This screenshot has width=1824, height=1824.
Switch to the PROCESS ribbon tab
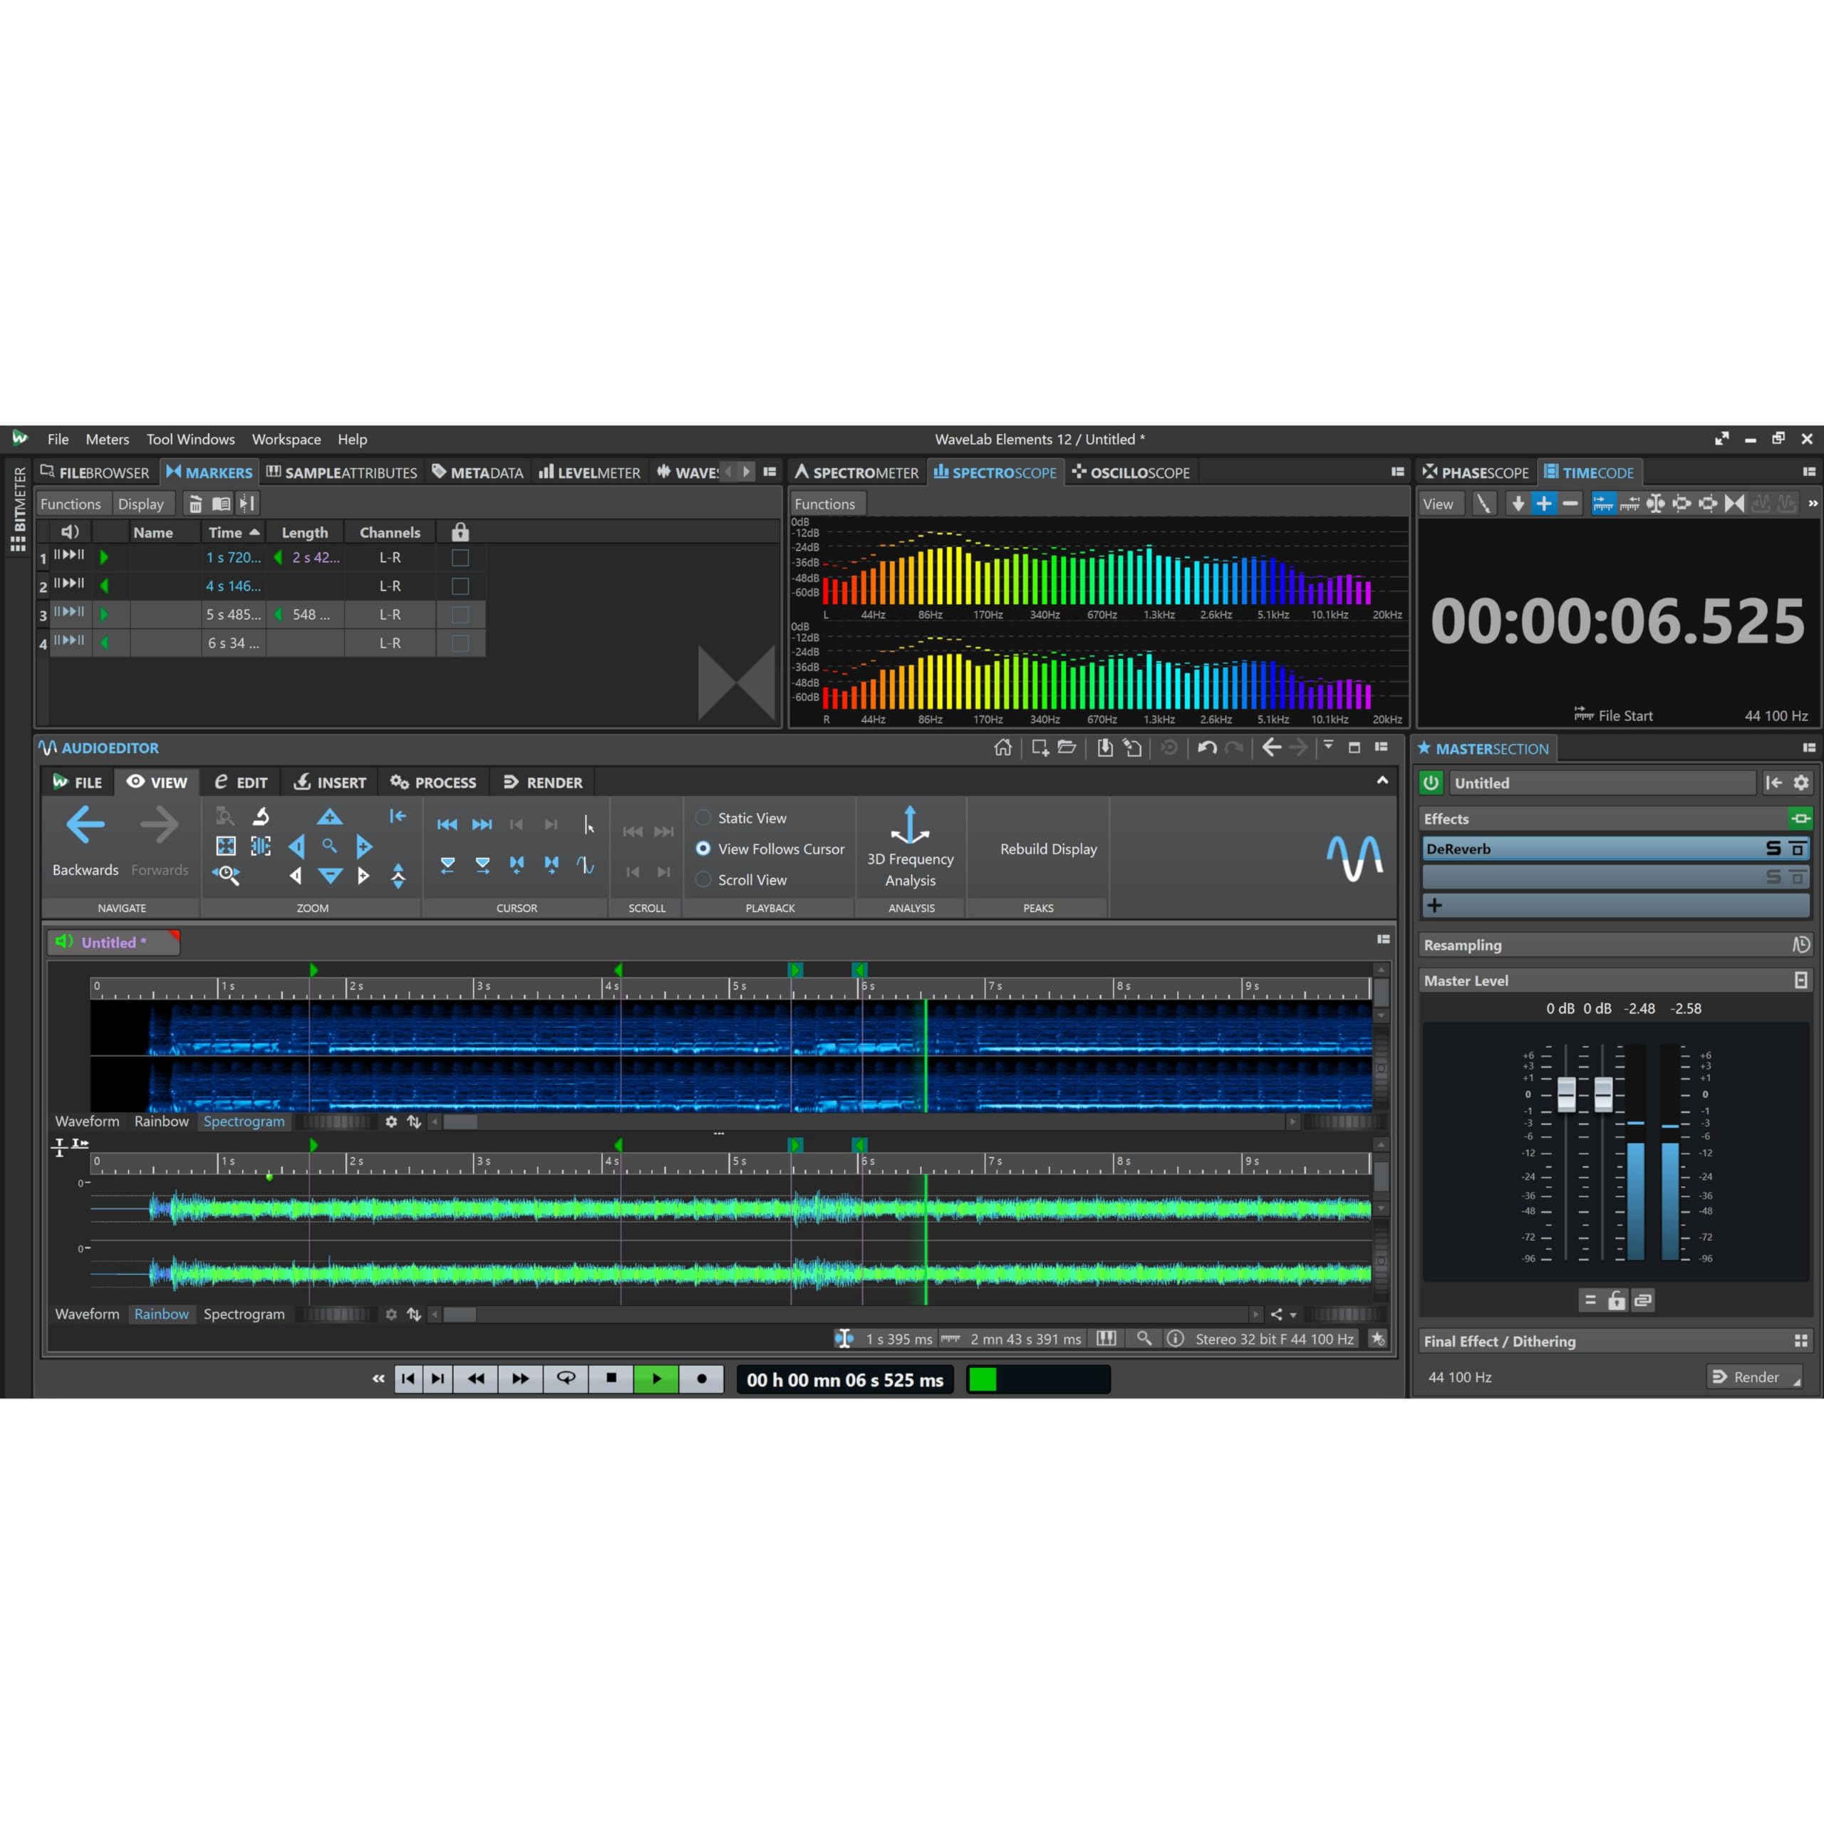tap(433, 782)
